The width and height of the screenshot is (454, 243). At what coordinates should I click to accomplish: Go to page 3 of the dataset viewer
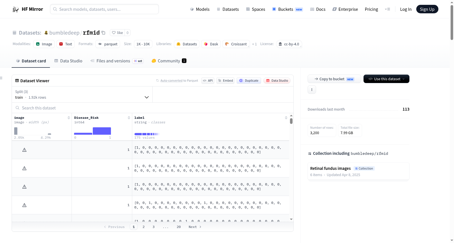pyautogui.click(x=154, y=227)
